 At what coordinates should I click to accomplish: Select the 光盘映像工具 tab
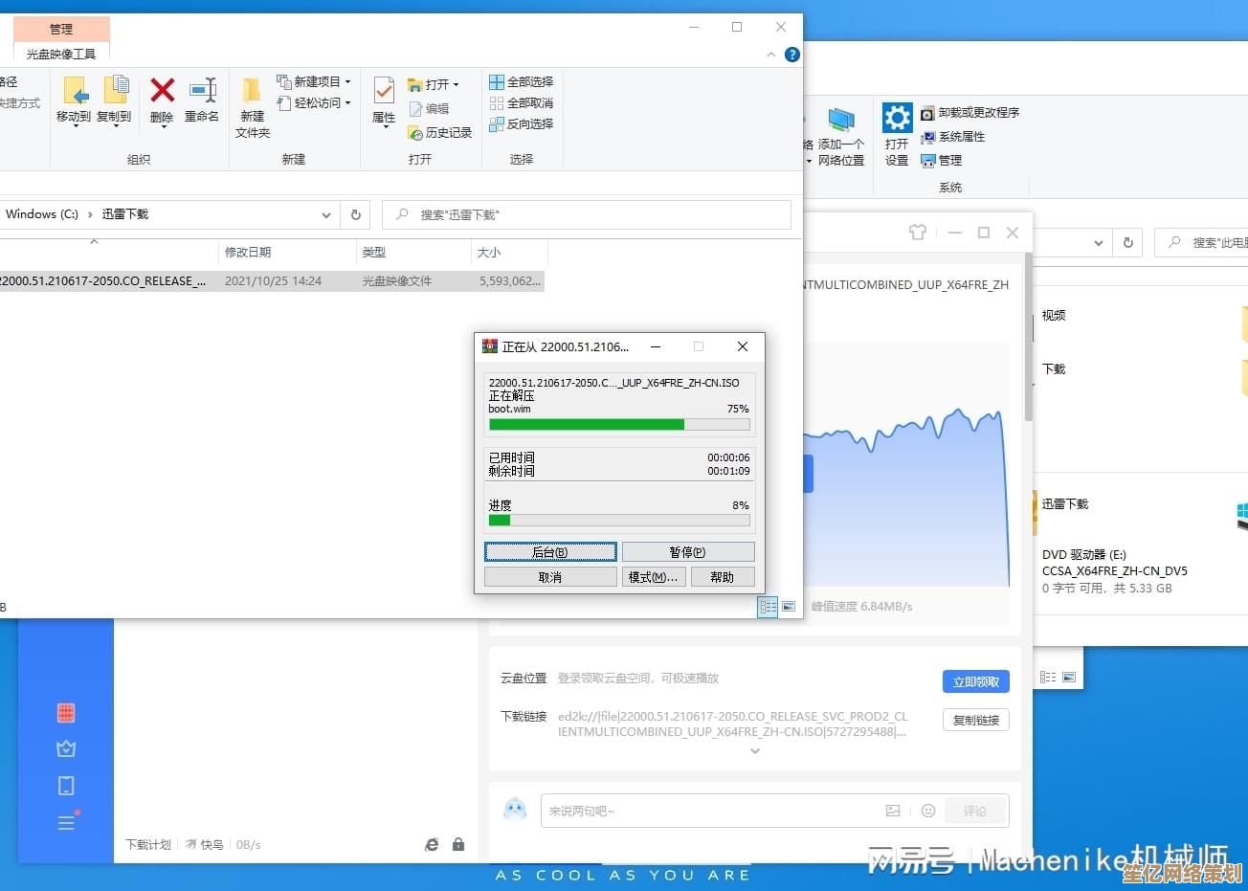coord(61,55)
